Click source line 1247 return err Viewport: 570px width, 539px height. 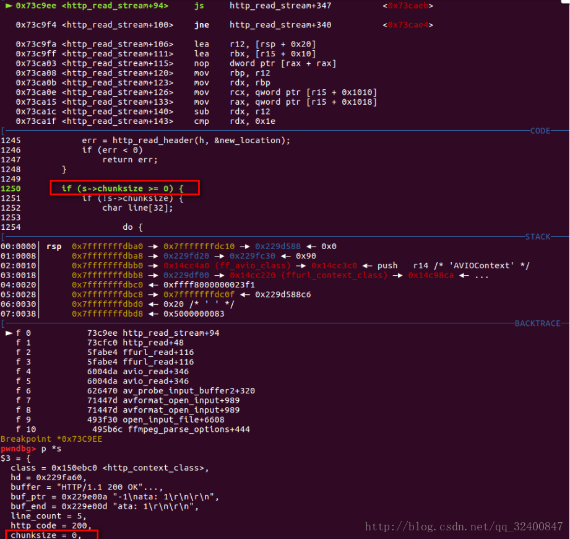79,160
